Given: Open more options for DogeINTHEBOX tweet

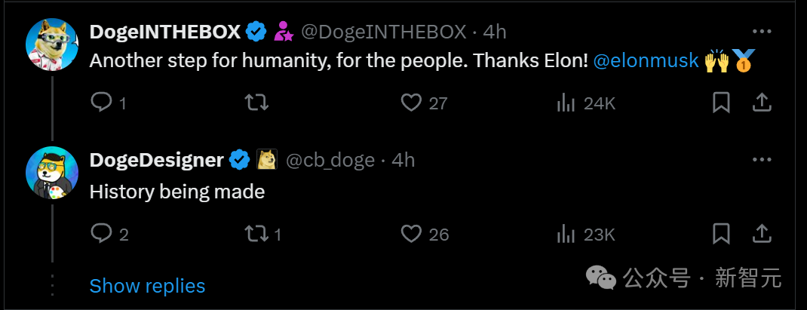Looking at the screenshot, I should tap(762, 32).
